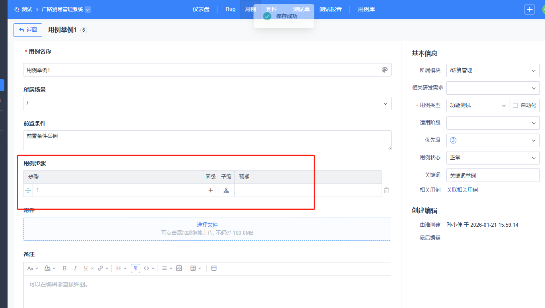The height and width of the screenshot is (308, 545).
Task: Toggle the paragraph format button in editor
Action: (x=136, y=268)
